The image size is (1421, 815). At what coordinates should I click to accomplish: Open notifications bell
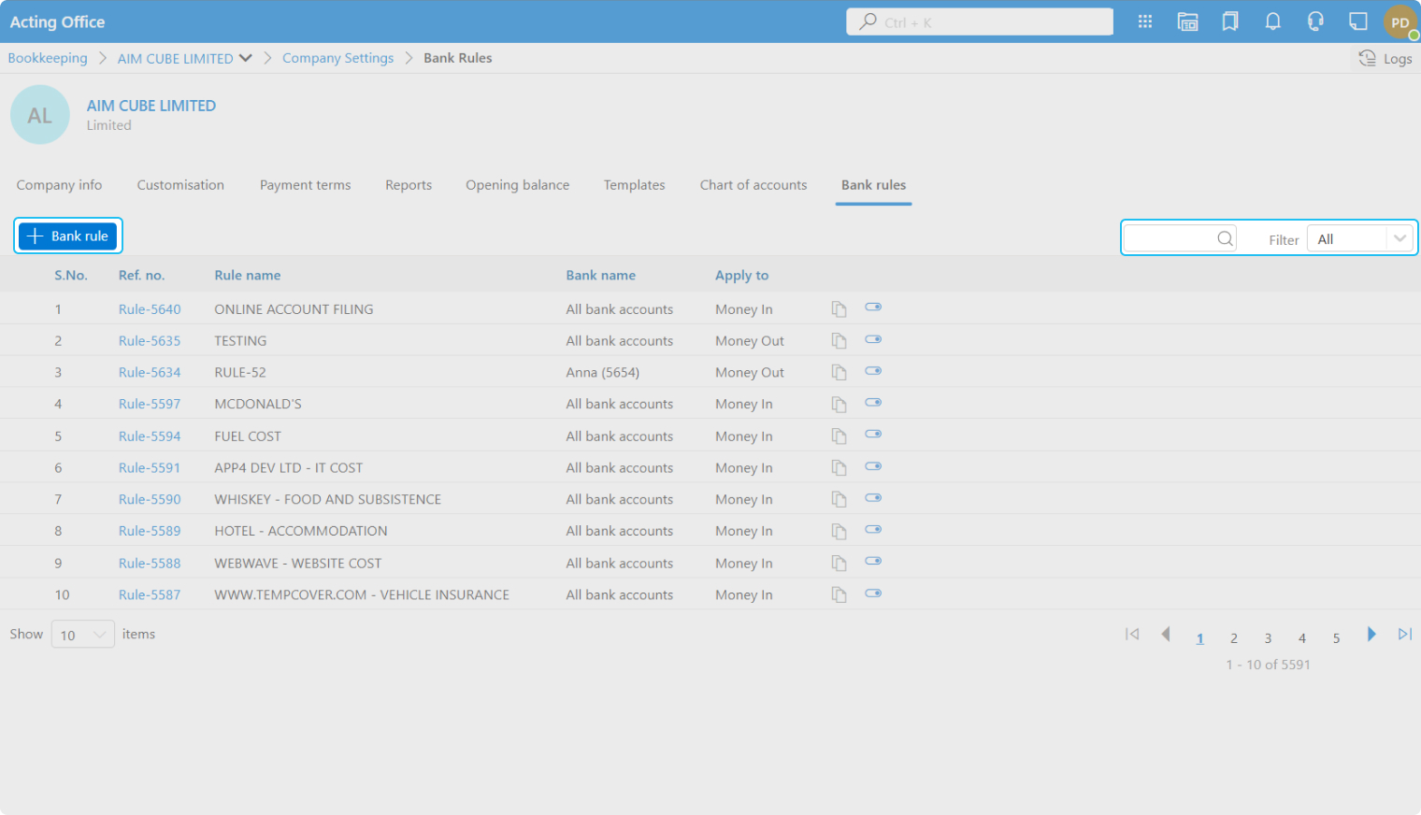1272,21
